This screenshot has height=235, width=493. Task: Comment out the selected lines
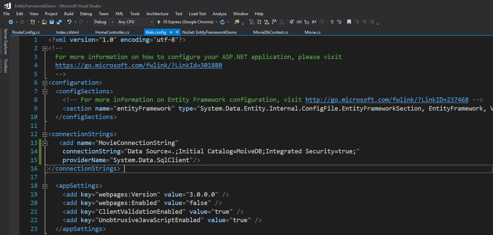(332, 22)
